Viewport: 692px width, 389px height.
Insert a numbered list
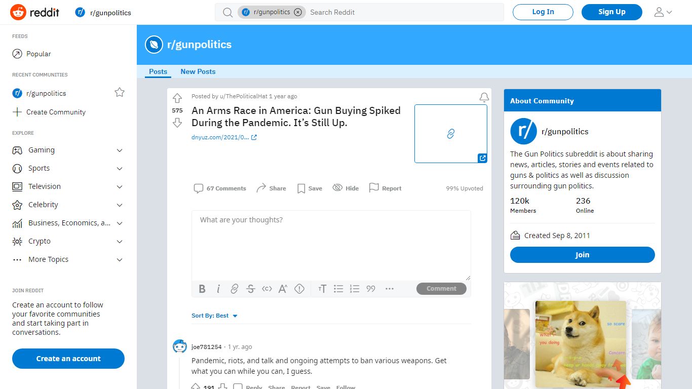[355, 289]
